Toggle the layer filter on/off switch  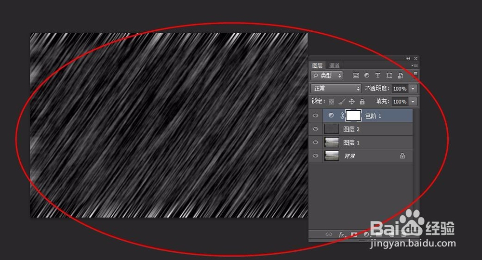415,76
